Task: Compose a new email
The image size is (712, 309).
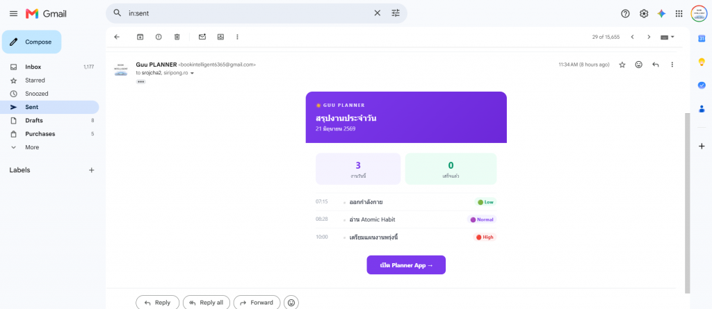Action: point(32,42)
